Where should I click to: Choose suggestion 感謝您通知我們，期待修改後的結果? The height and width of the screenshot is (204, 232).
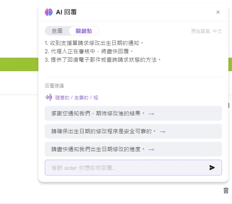coord(133,113)
